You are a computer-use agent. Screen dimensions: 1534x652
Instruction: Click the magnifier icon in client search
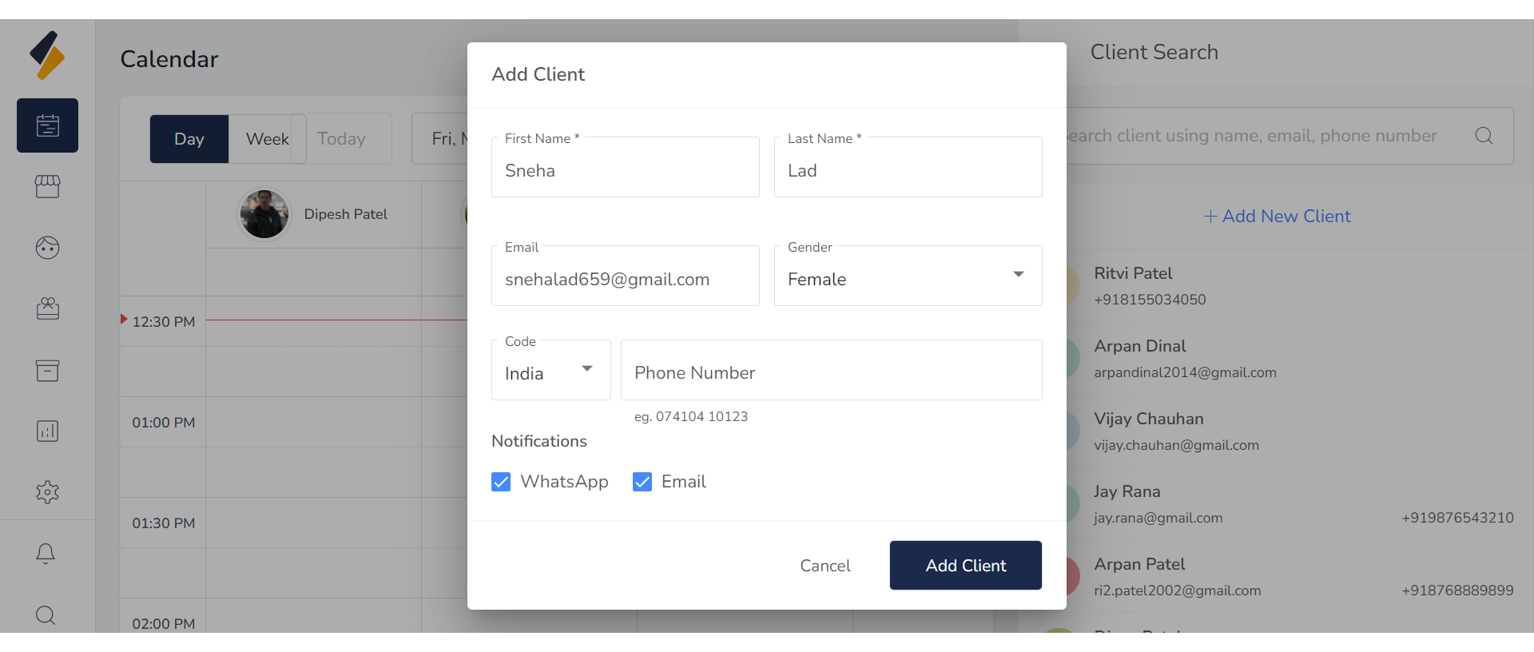pyautogui.click(x=1484, y=136)
